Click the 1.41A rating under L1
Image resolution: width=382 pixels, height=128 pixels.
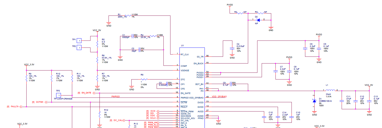pos(329,96)
